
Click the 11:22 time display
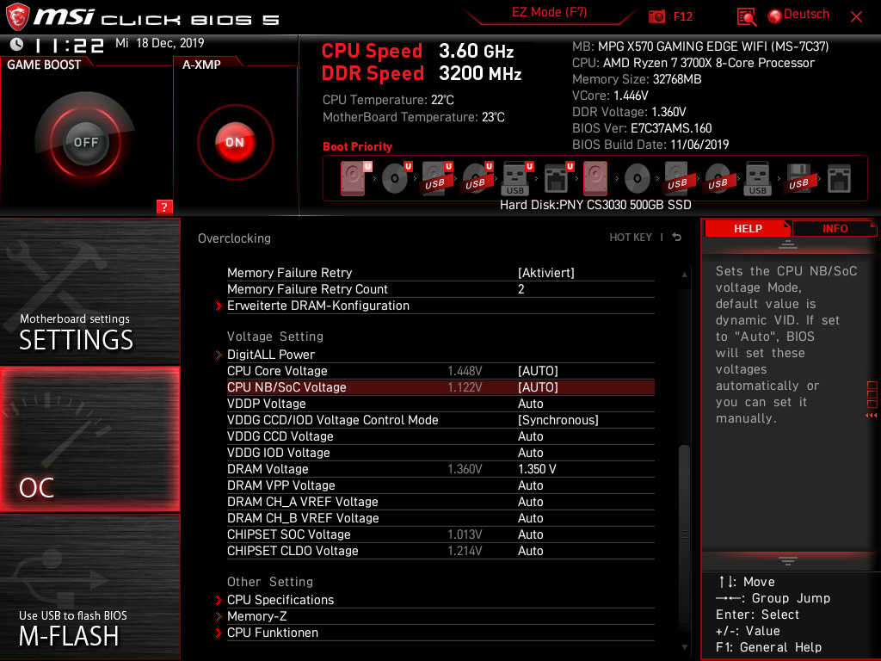click(69, 45)
